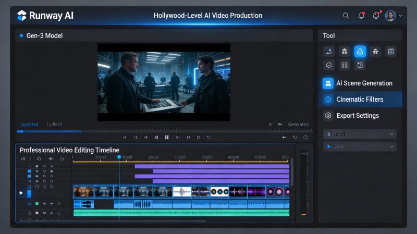The image size is (417, 234).
Task: Switch to the Lyderal tab
Action: pos(54,124)
